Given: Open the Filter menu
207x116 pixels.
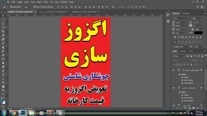Looking at the screenshot, I should [46, 2].
